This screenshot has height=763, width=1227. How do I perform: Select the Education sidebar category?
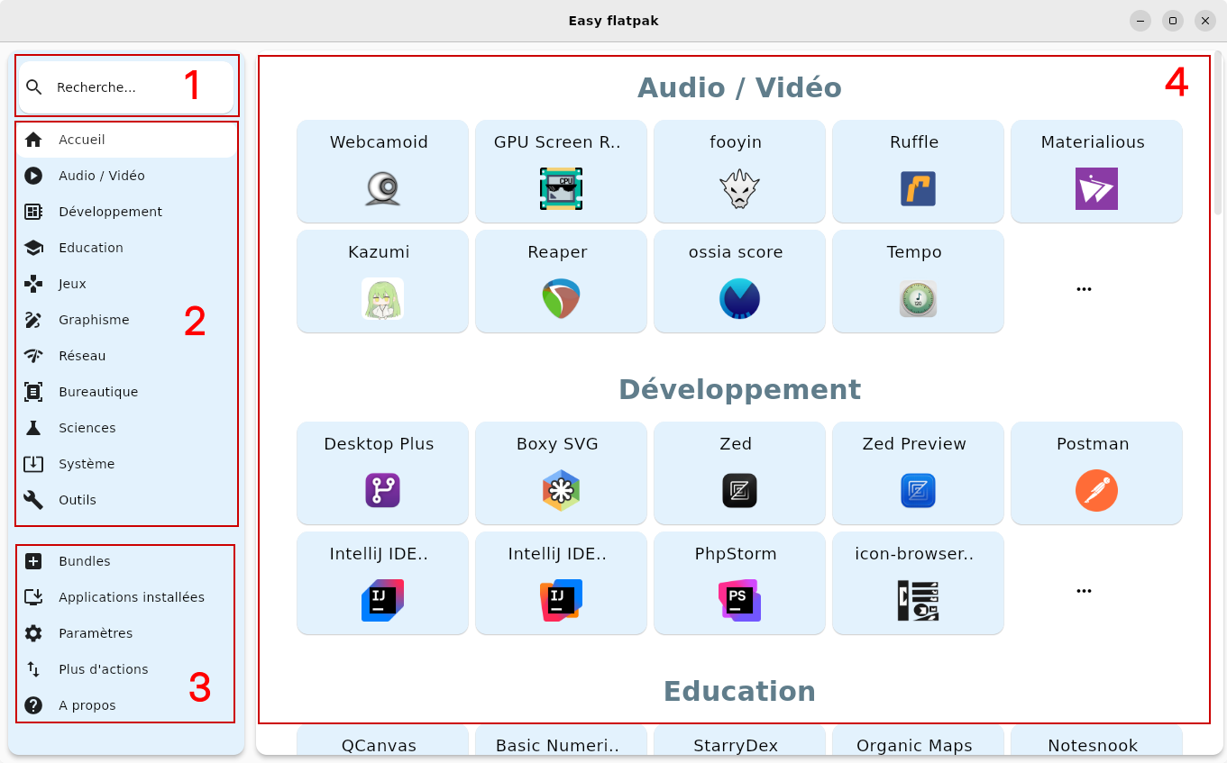point(125,248)
